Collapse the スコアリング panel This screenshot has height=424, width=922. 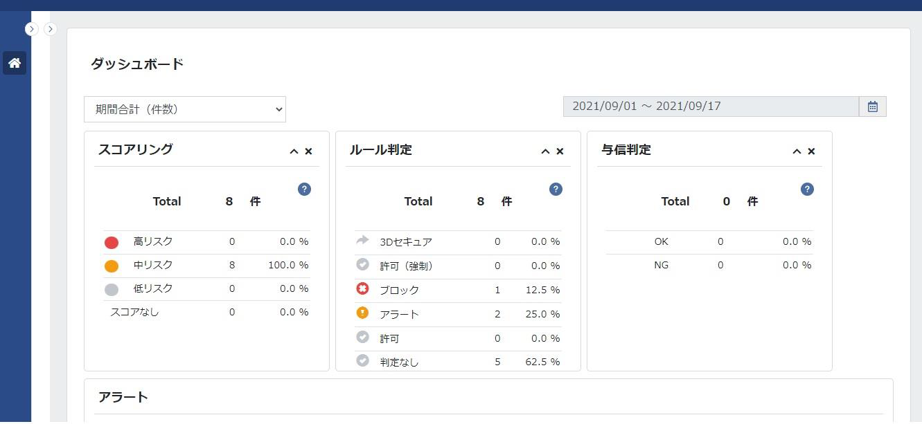click(x=294, y=151)
